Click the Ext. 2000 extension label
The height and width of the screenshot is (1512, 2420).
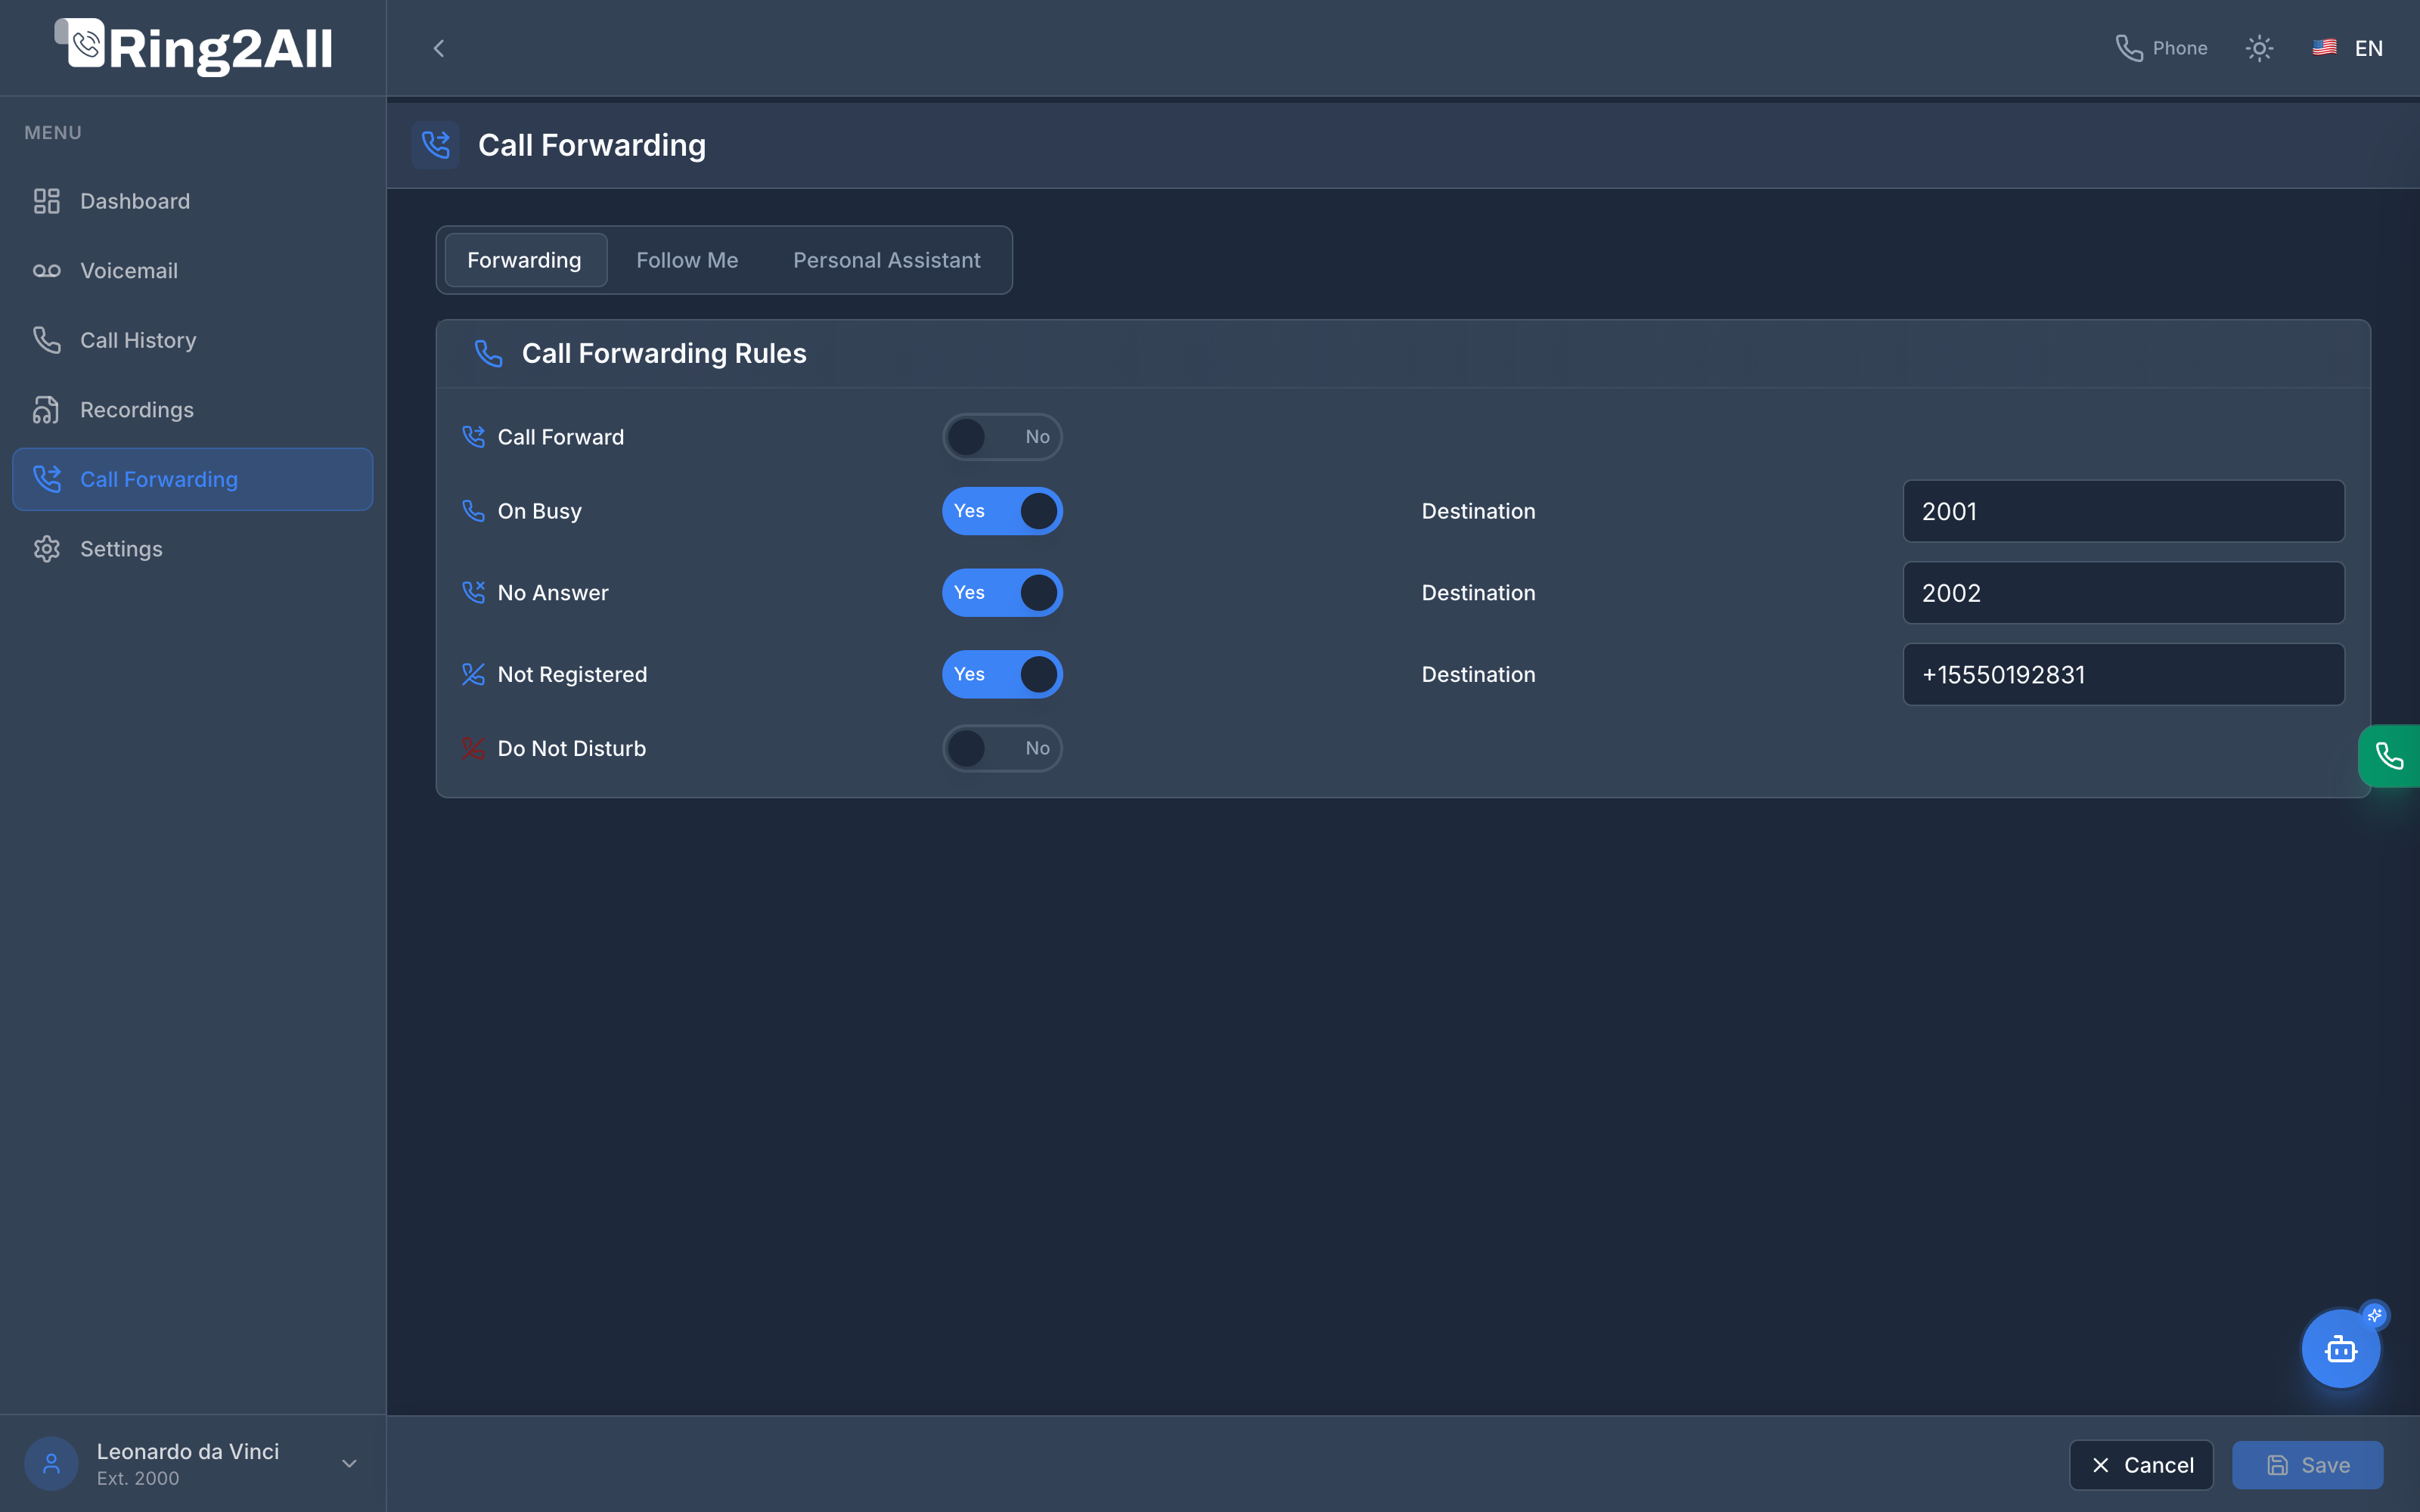point(138,1478)
